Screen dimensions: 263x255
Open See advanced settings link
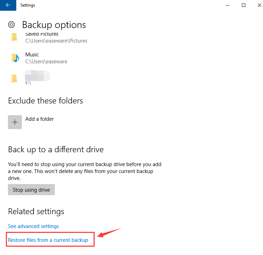click(x=33, y=226)
